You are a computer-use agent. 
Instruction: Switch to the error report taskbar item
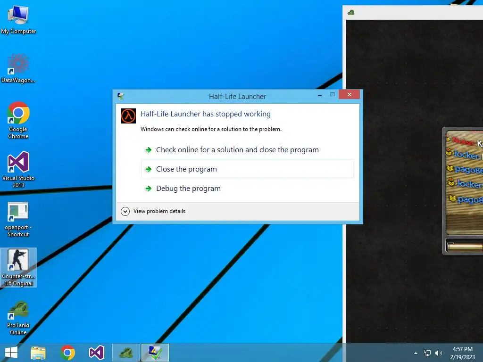(x=155, y=353)
